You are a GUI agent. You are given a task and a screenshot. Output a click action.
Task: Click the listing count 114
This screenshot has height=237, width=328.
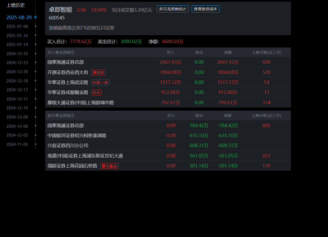point(267,103)
